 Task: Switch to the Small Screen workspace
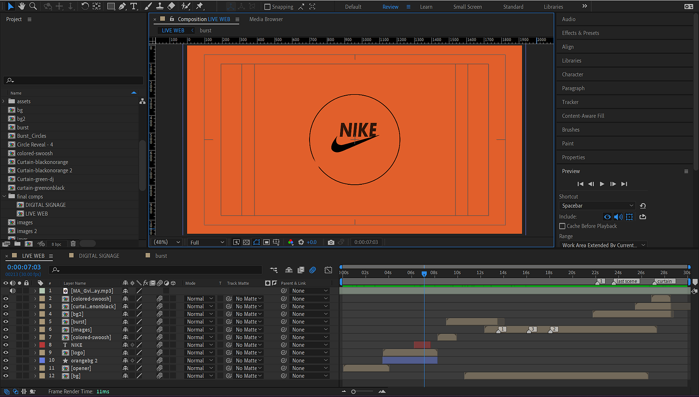467,7
